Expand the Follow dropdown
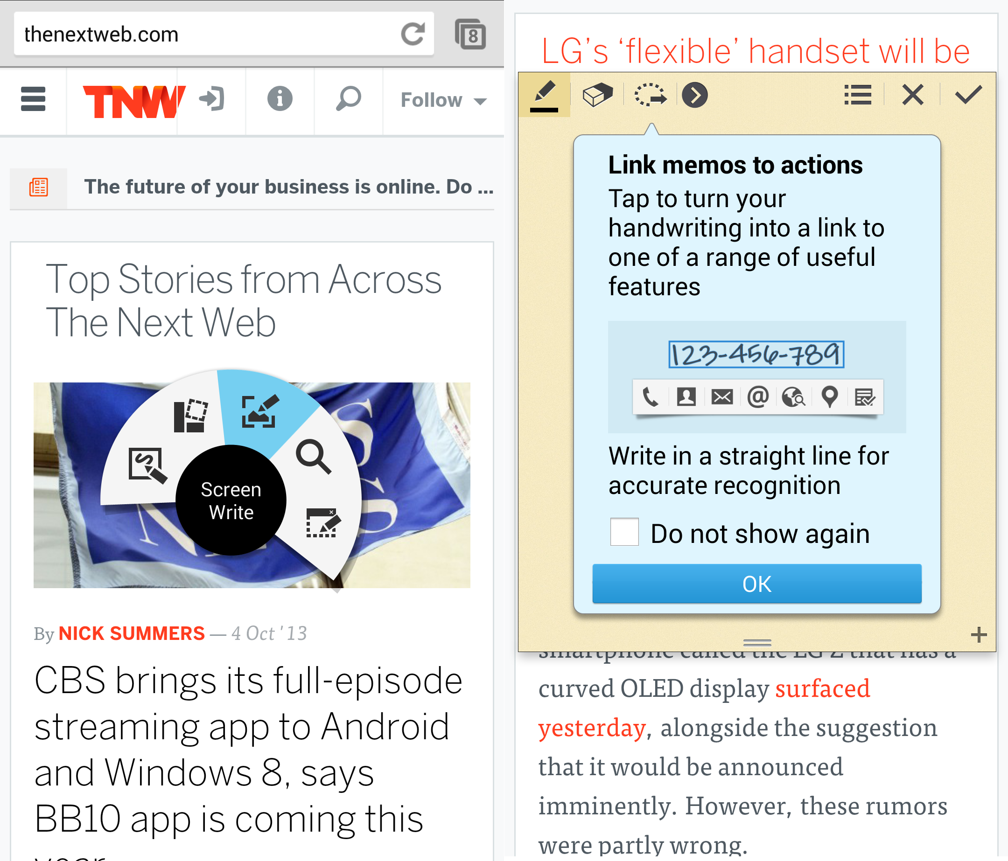 click(443, 100)
